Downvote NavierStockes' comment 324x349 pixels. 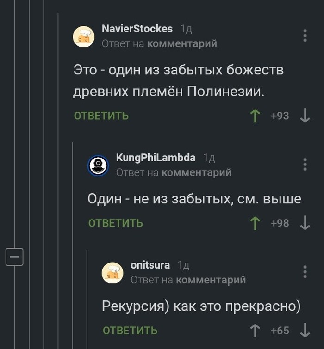click(x=305, y=116)
